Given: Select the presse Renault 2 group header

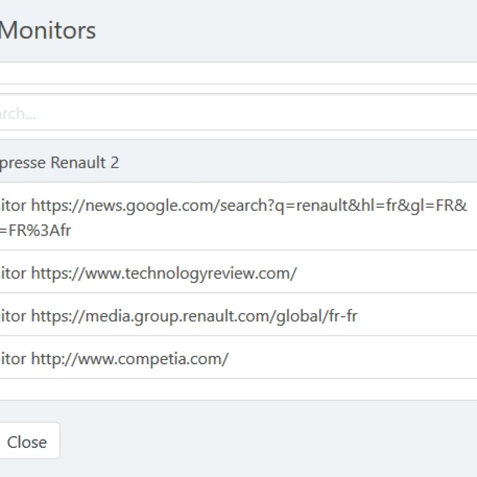Looking at the screenshot, I should 238,161.
